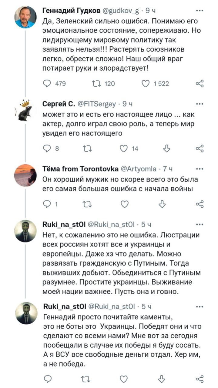The height and width of the screenshot is (388, 218).
Task: Like Сергей С.'s tweet
Action: point(124,148)
